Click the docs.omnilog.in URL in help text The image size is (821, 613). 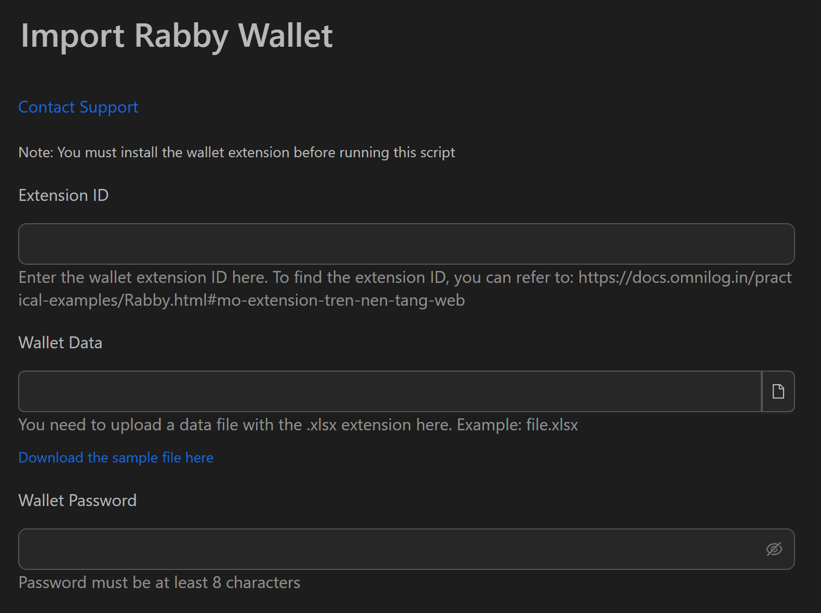tap(684, 278)
